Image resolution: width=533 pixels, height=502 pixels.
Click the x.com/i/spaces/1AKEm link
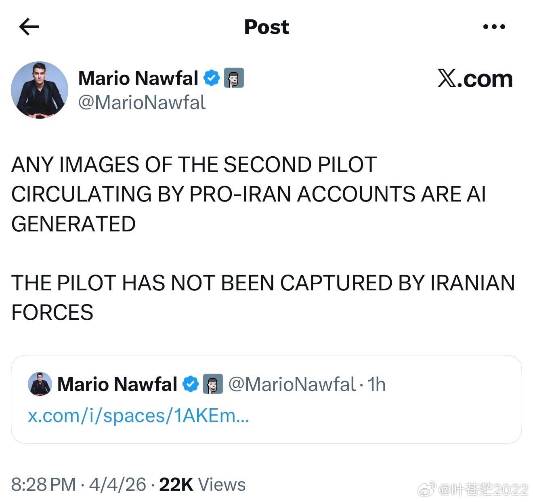(x=138, y=416)
